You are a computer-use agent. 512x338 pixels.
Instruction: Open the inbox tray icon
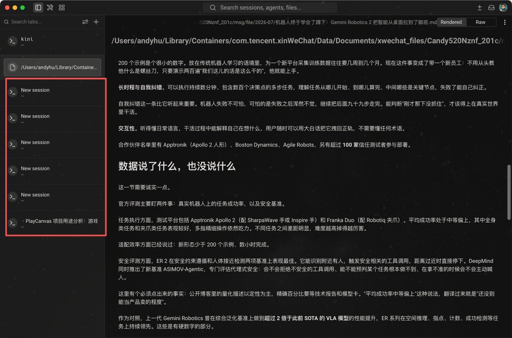point(492,8)
